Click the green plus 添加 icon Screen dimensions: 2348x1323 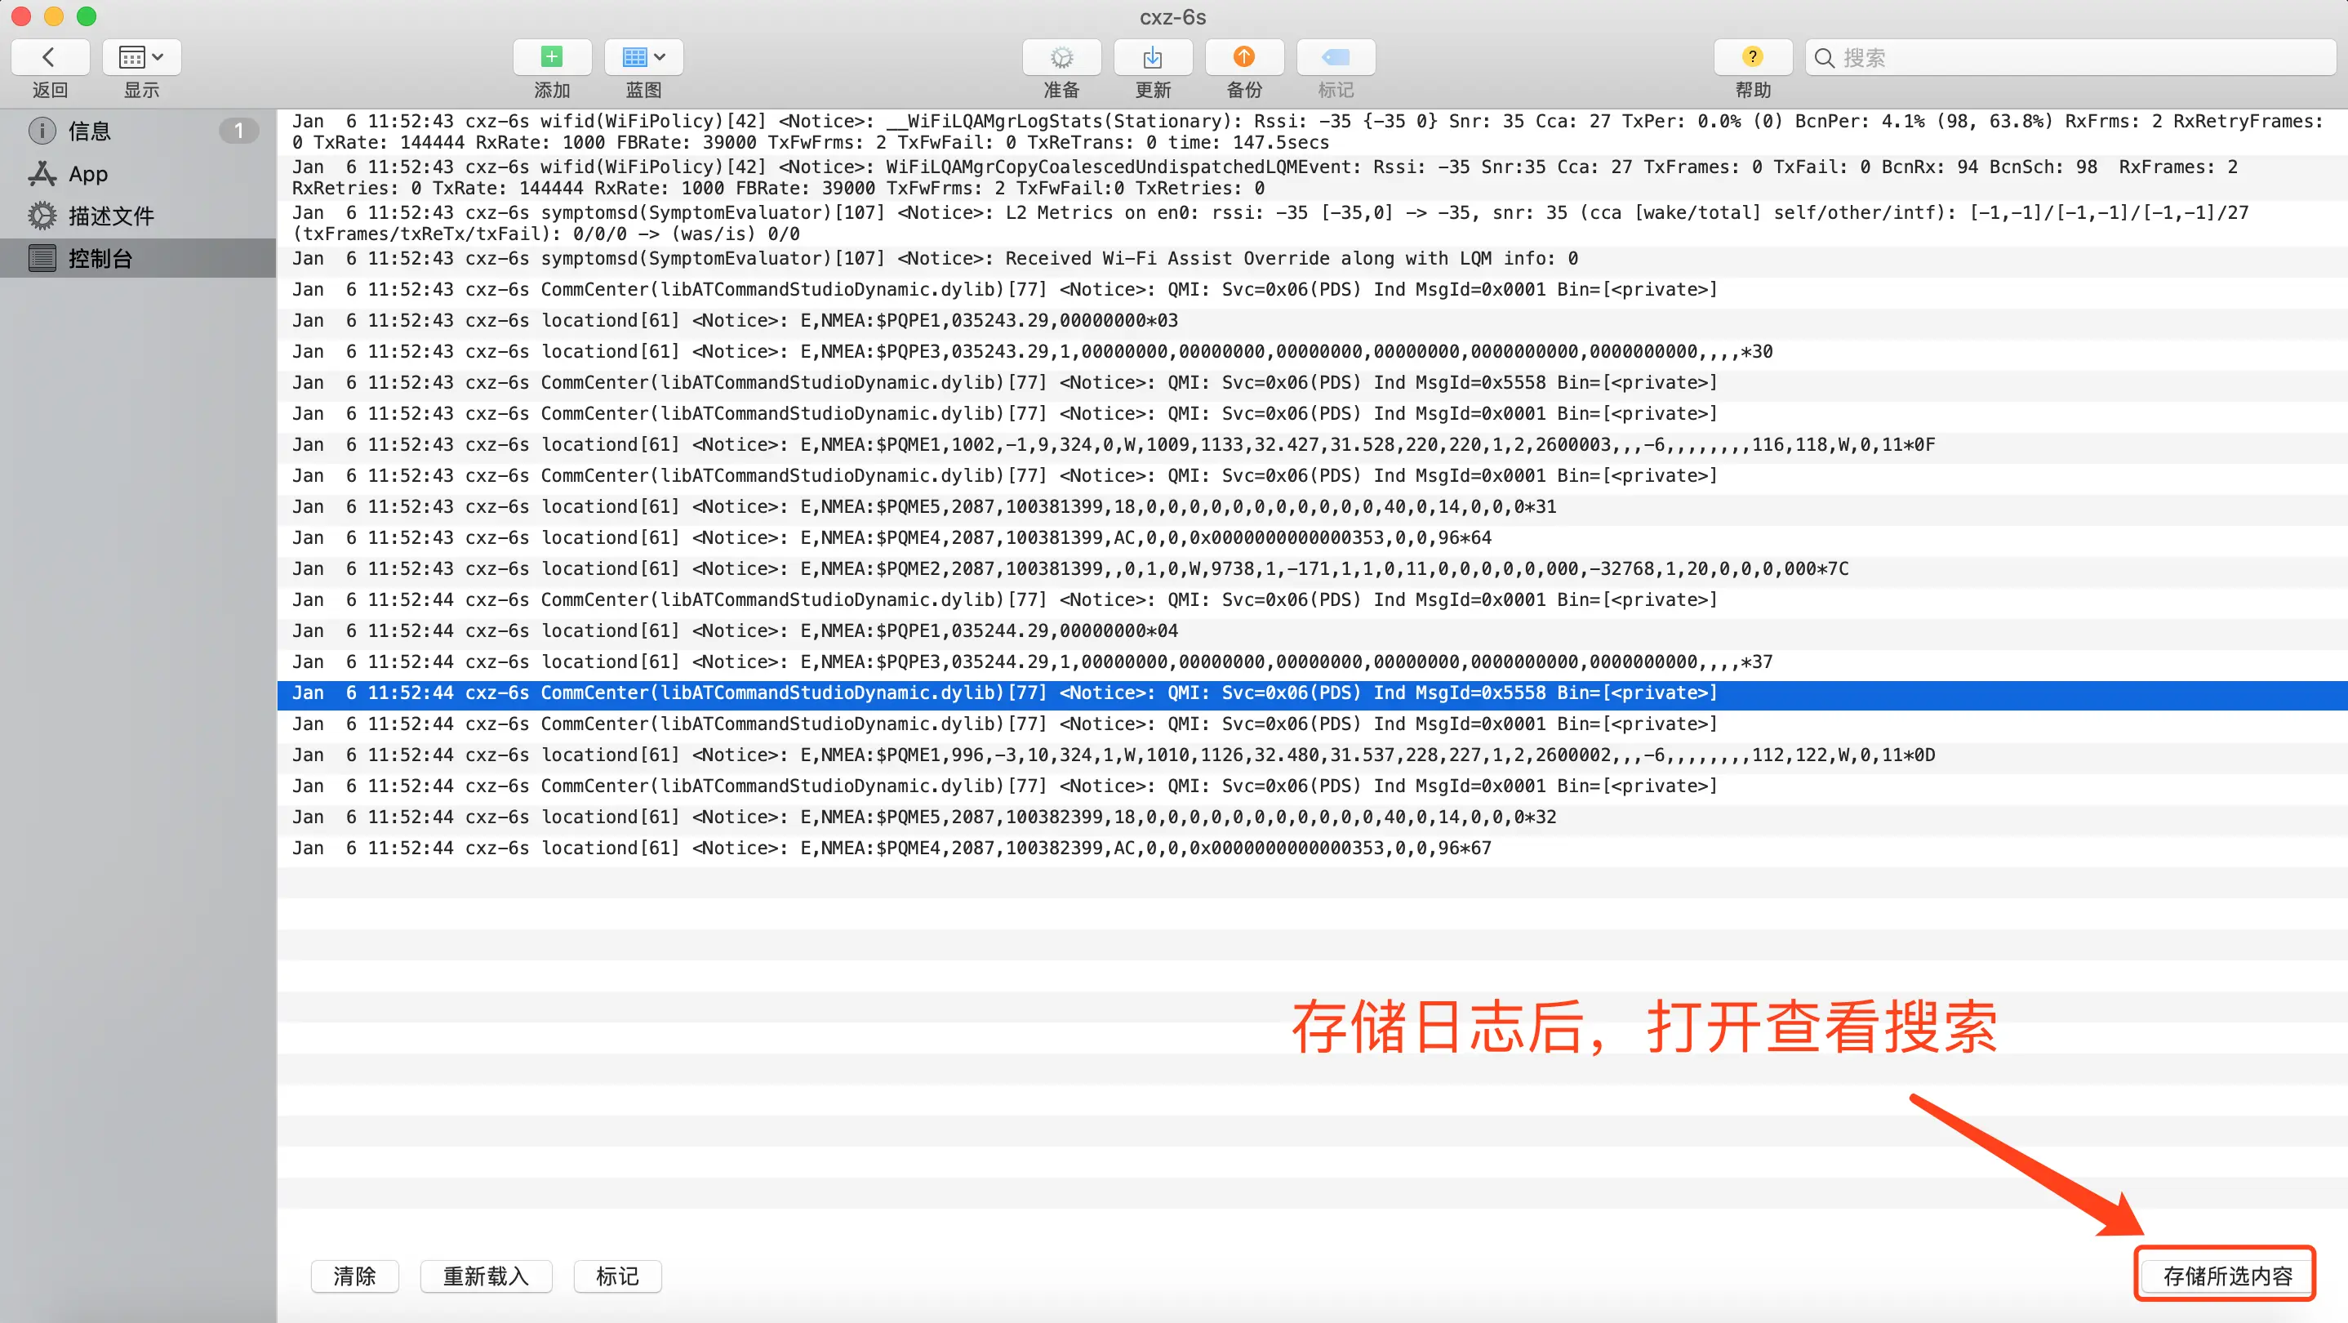[x=551, y=57]
